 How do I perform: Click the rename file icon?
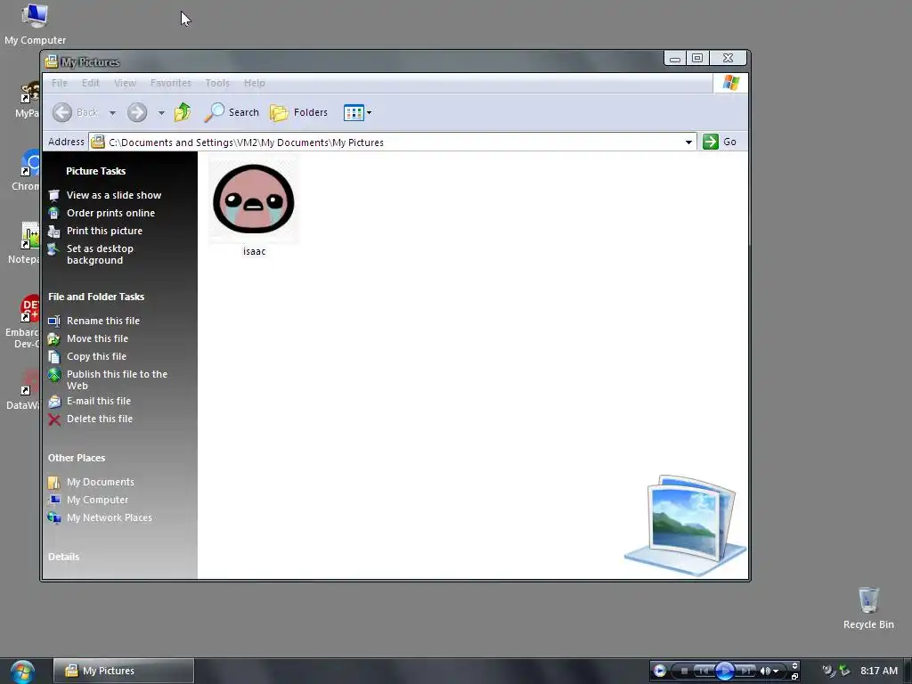click(54, 321)
